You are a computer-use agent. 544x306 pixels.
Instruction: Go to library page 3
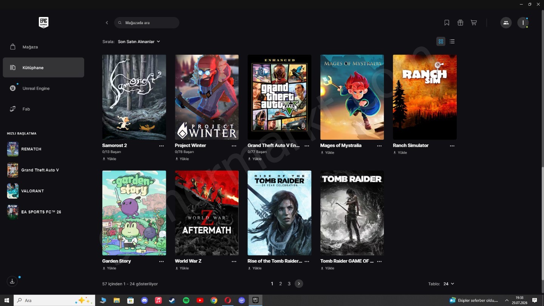click(289, 284)
